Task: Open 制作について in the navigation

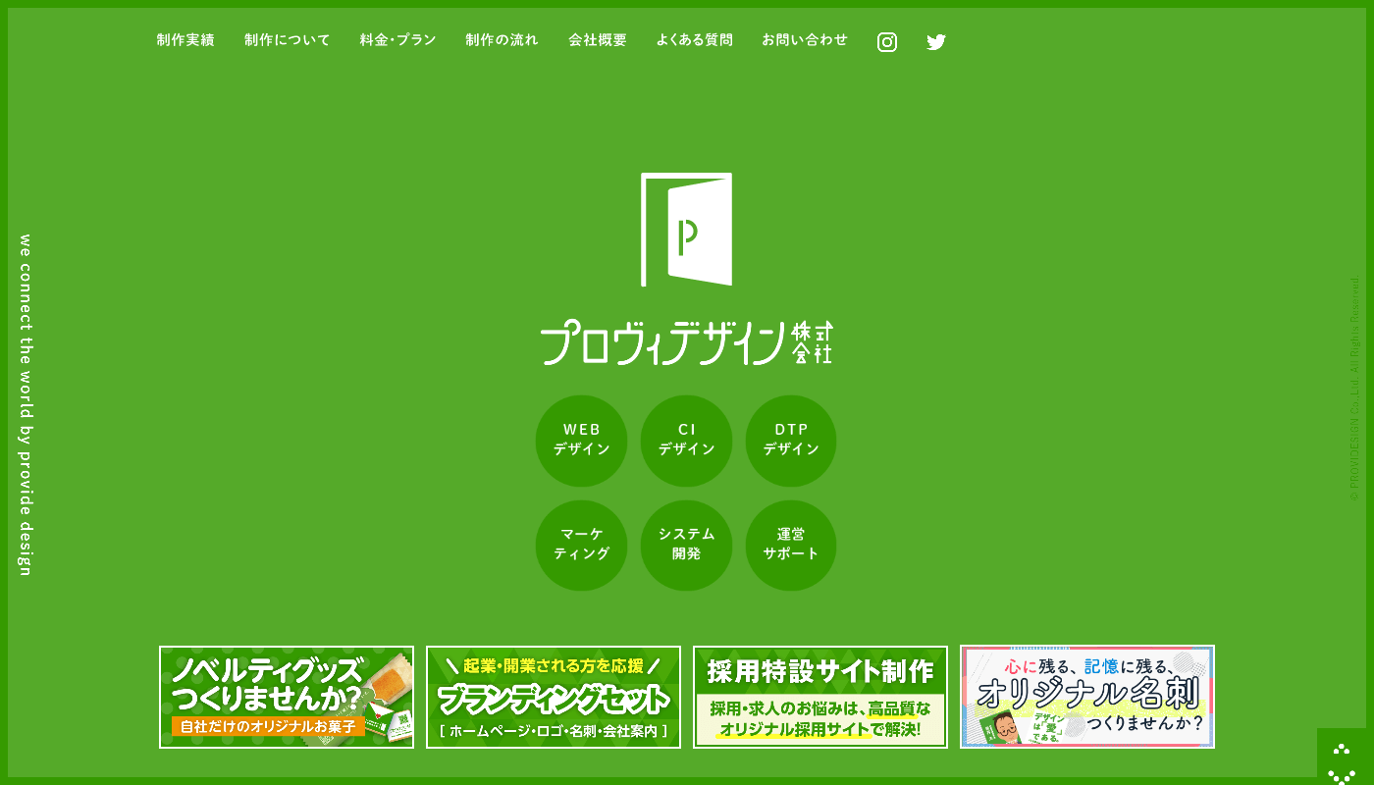Action: pos(288,40)
